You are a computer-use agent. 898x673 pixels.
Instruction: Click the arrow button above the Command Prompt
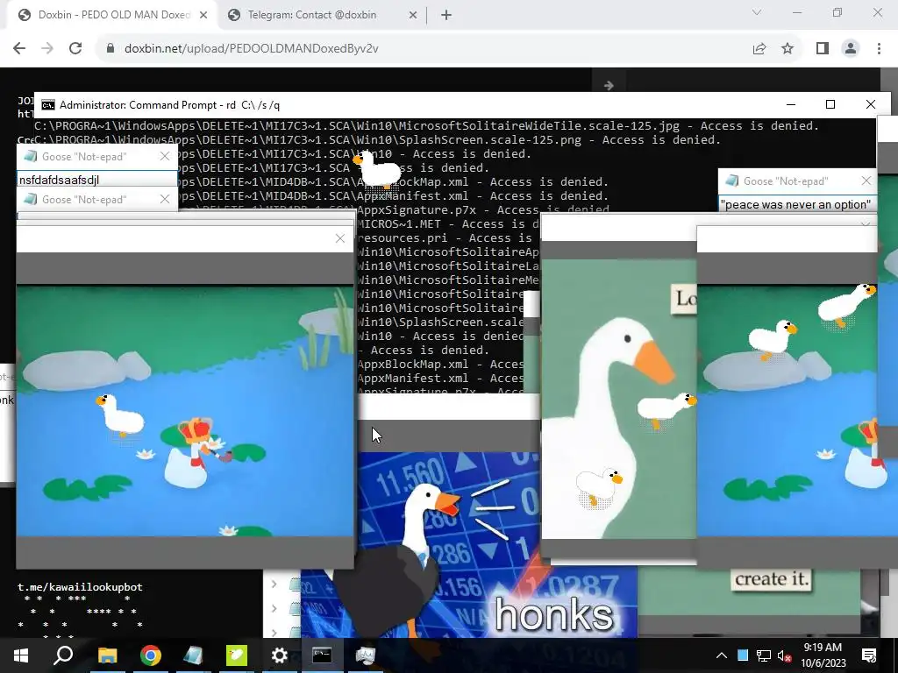(609, 85)
